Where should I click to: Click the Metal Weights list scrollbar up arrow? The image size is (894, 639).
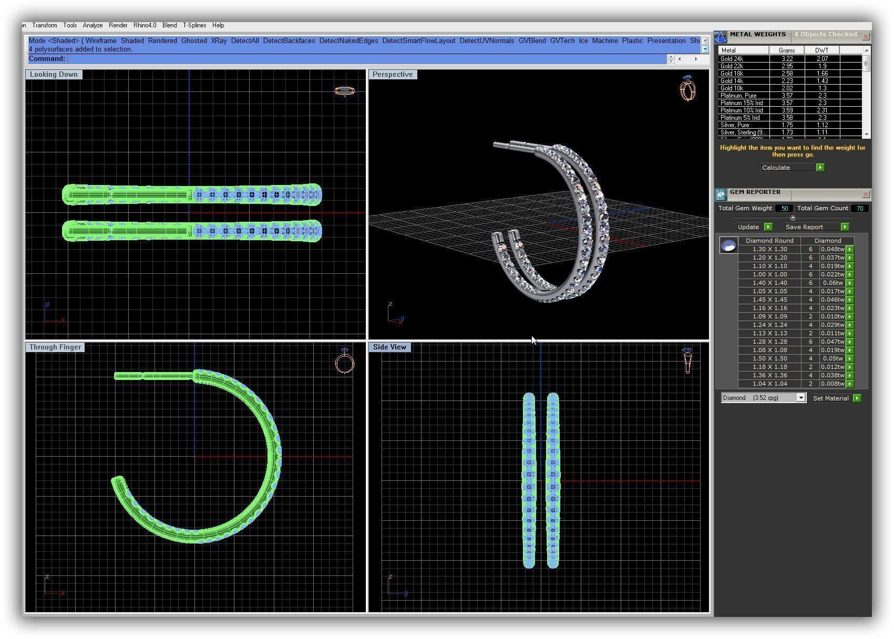[x=867, y=50]
